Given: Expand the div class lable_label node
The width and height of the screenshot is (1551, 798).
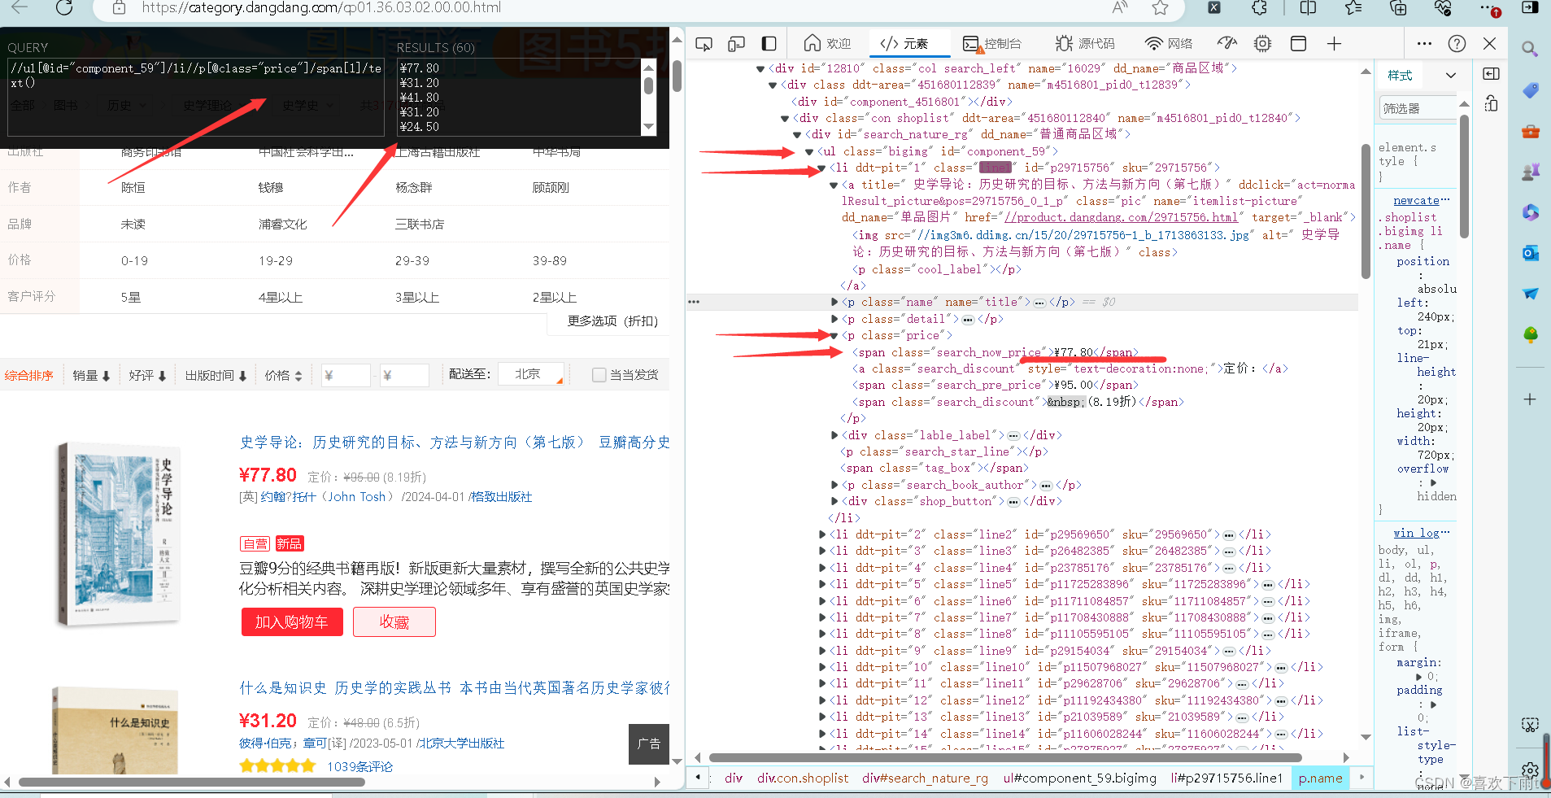Looking at the screenshot, I should tap(834, 436).
